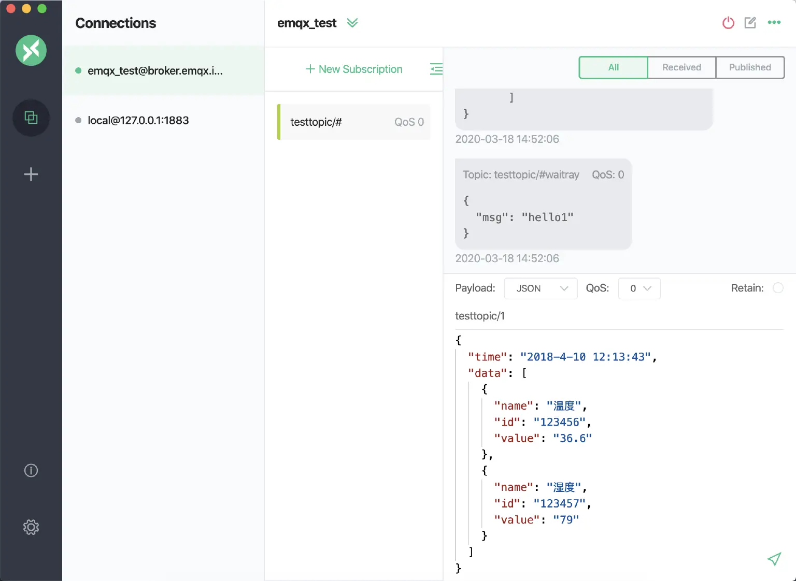Image resolution: width=796 pixels, height=581 pixels.
Task: Disconnect using the power icon
Action: pos(728,23)
